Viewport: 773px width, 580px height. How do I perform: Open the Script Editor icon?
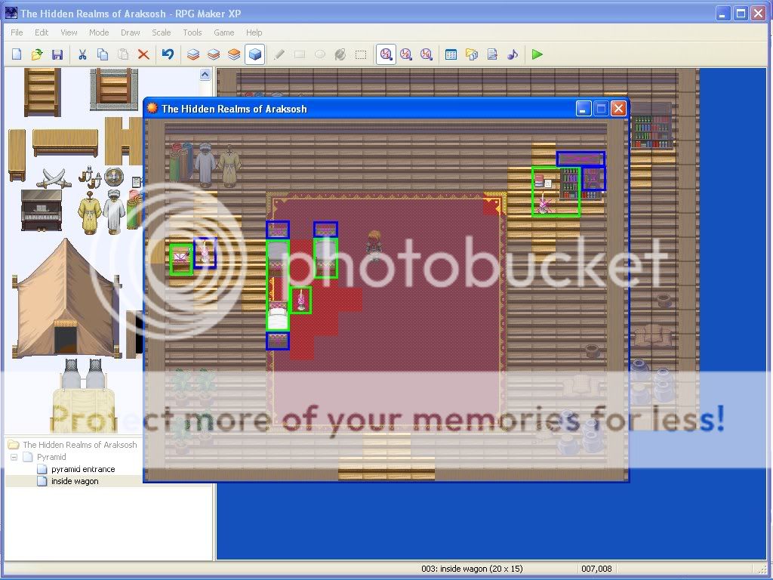(x=492, y=54)
